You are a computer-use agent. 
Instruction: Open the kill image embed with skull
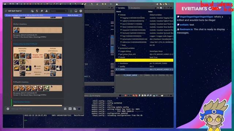coord(38,62)
